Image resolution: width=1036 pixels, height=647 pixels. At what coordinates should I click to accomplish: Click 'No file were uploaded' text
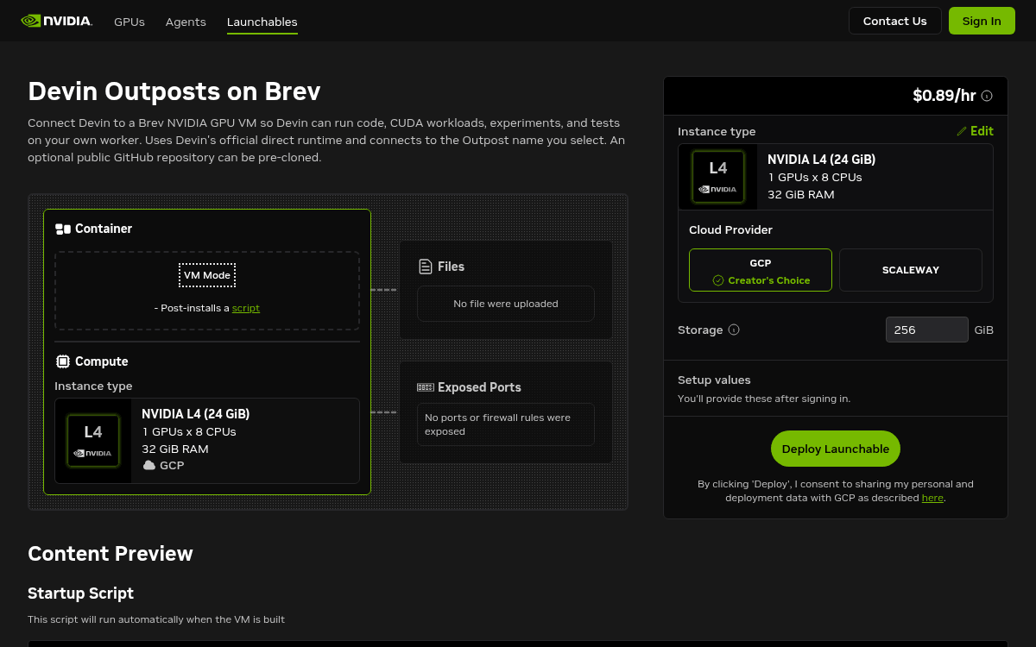[x=506, y=304]
